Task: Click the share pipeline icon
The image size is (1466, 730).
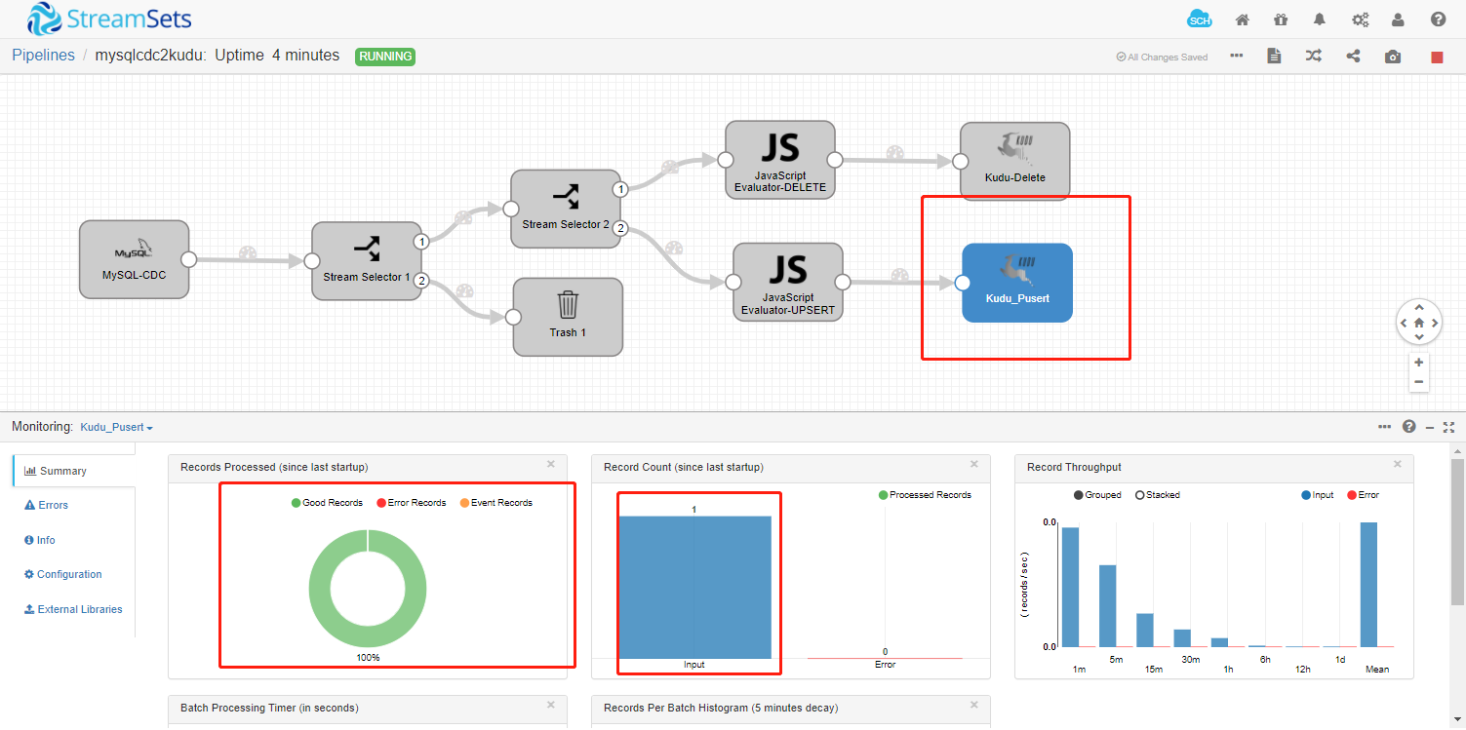Action: [x=1353, y=56]
